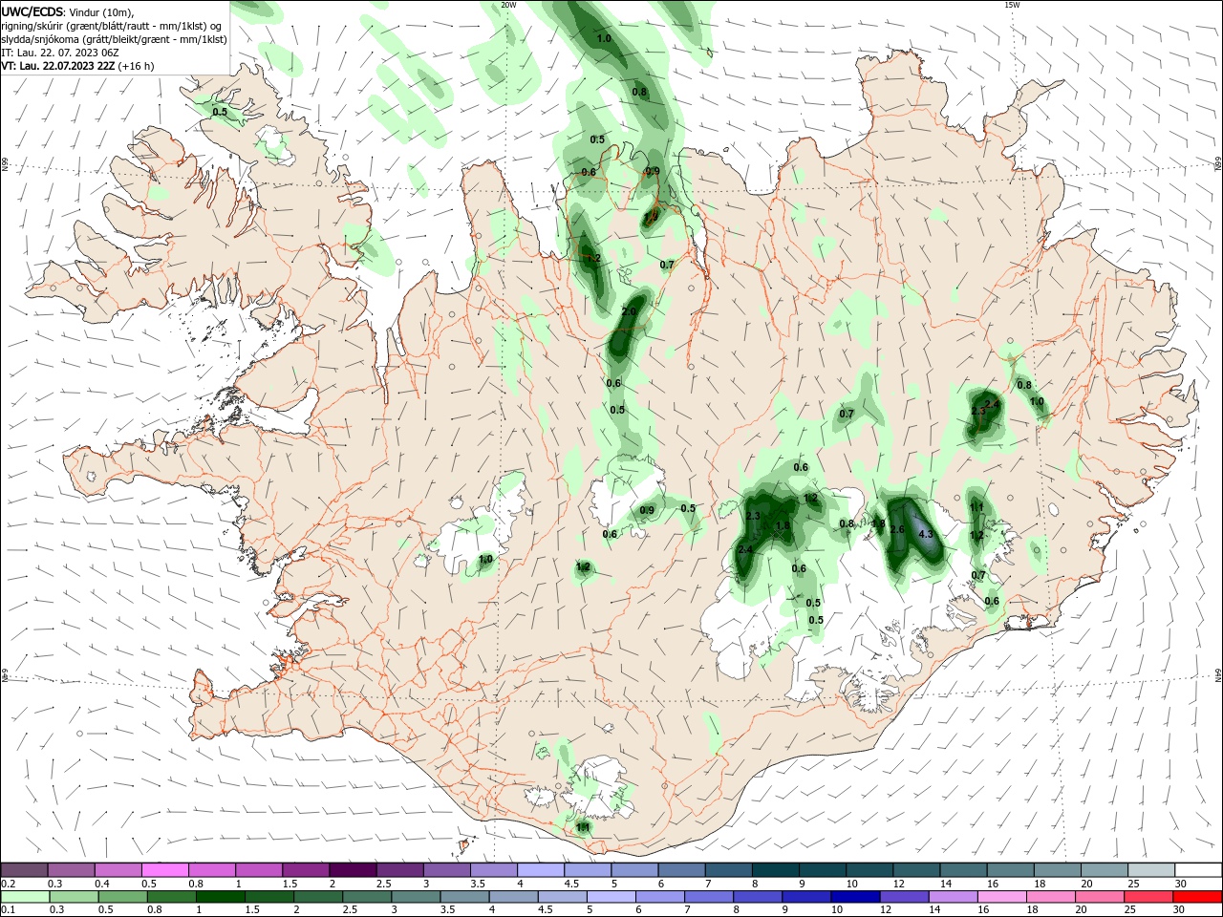Click the 20W longitude label
The width and height of the screenshot is (1223, 917).
click(508, 5)
